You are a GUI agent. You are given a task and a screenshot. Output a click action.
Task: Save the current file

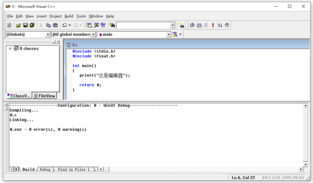pos(25,25)
